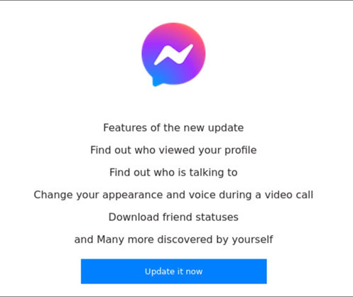Select "Features of the new update" heading

(x=173, y=128)
